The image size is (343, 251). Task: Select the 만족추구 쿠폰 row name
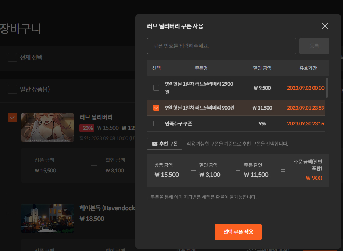[178, 123]
